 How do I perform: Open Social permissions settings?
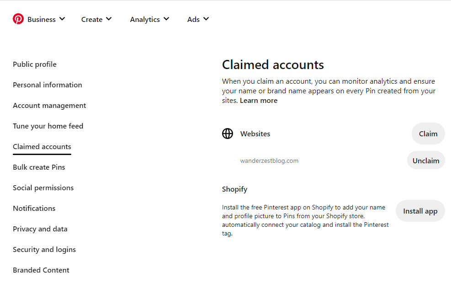pyautogui.click(x=43, y=188)
